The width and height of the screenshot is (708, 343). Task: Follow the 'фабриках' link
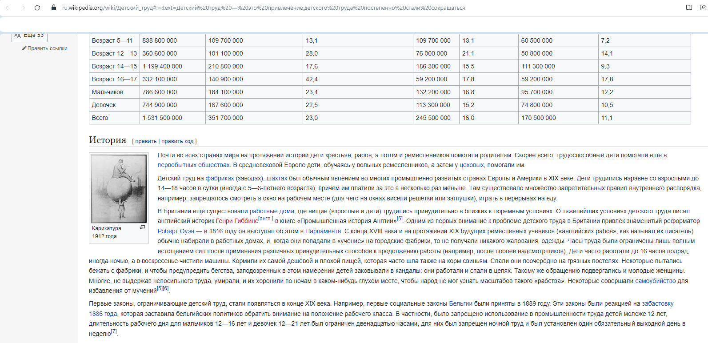click(220, 178)
